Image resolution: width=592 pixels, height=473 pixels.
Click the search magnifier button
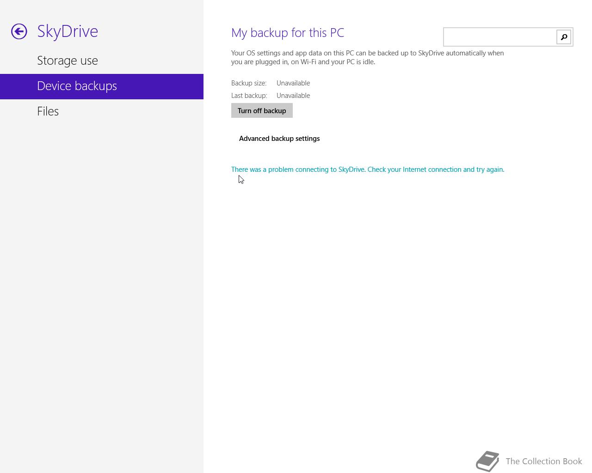tap(564, 37)
